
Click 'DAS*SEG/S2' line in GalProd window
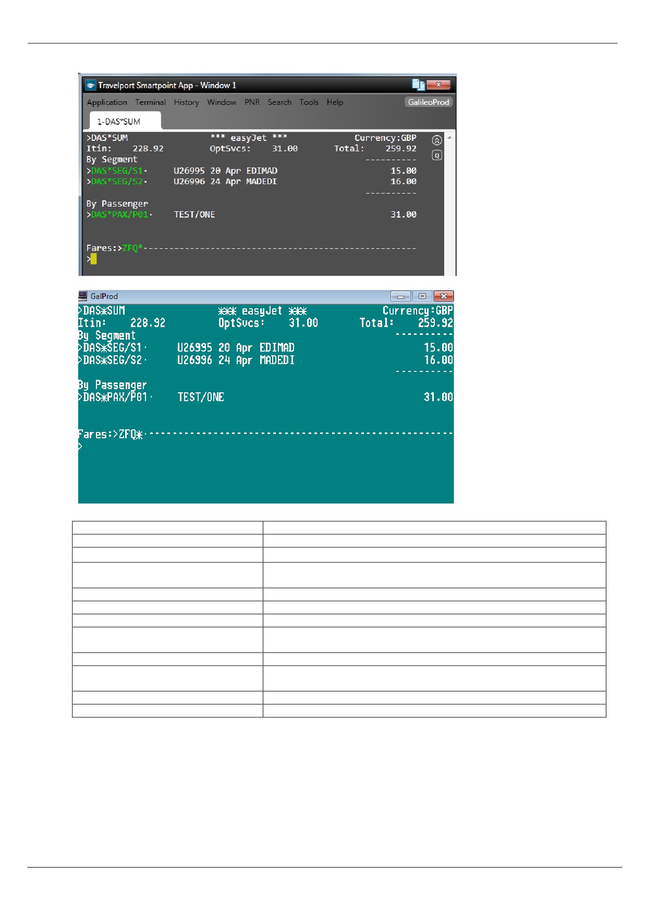point(113,360)
